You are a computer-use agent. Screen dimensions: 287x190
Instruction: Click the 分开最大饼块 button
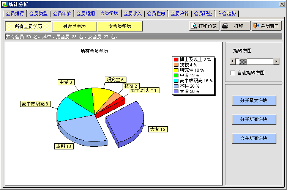click(254, 100)
